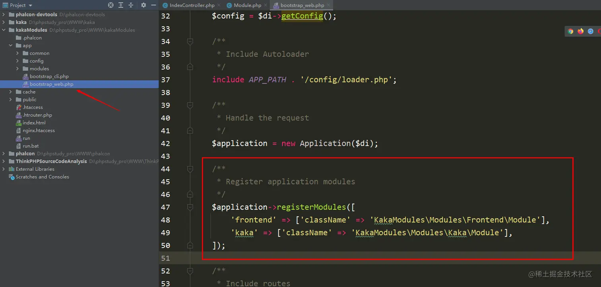The image size is (601, 287).
Task: Click the common folder icon
Action: point(25,53)
